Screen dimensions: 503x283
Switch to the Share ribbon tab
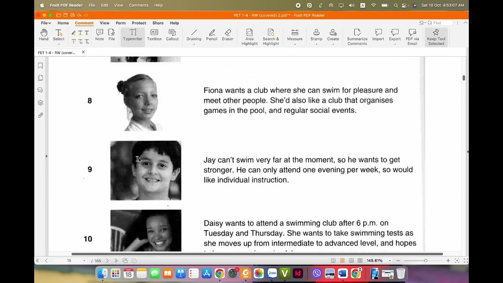pos(158,23)
